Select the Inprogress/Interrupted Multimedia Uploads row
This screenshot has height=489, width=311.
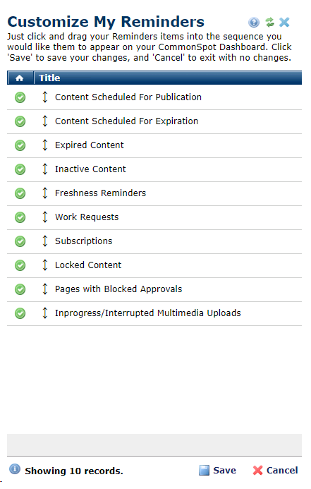point(154,313)
